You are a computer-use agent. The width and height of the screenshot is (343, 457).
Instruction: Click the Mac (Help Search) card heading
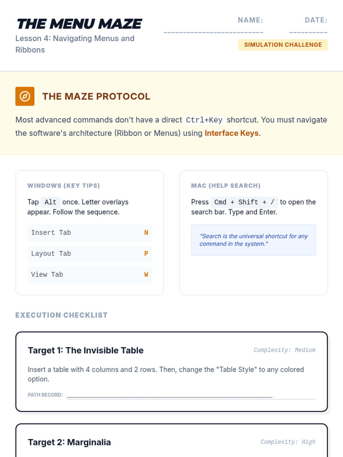226,186
